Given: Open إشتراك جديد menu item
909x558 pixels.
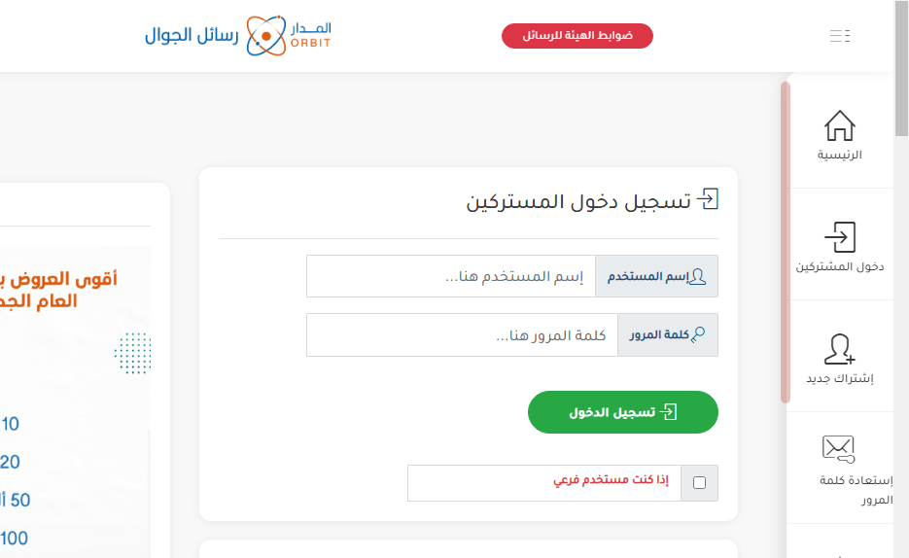Looking at the screenshot, I should pyautogui.click(x=839, y=378).
